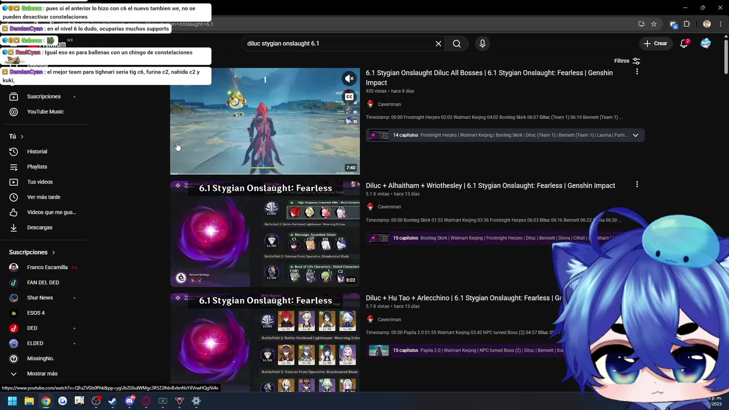
Task: Bookmark this page with star icon
Action: click(x=654, y=24)
